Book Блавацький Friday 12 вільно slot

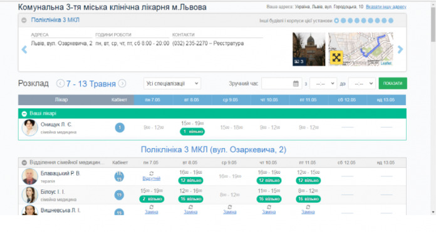308,181
